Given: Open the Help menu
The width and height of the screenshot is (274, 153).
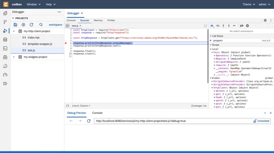Looking at the screenshot, I should coord(51,4).
